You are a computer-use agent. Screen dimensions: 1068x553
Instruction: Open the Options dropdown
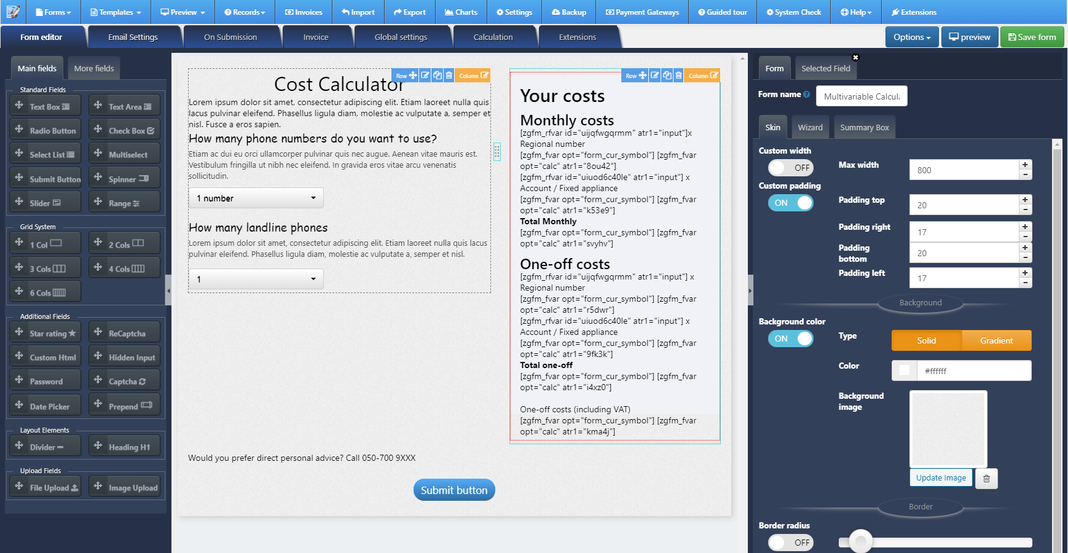coord(911,36)
